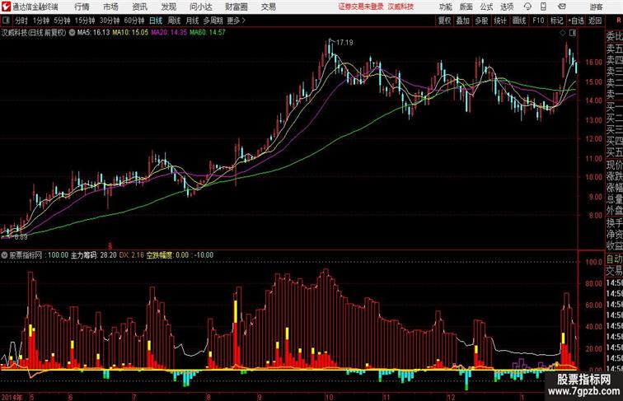Select the 多周期 multi-period tab
The image size is (623, 401).
[213, 21]
